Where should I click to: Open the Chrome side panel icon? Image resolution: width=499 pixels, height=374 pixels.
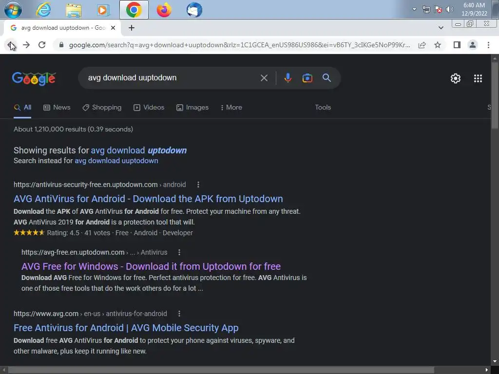(x=457, y=45)
